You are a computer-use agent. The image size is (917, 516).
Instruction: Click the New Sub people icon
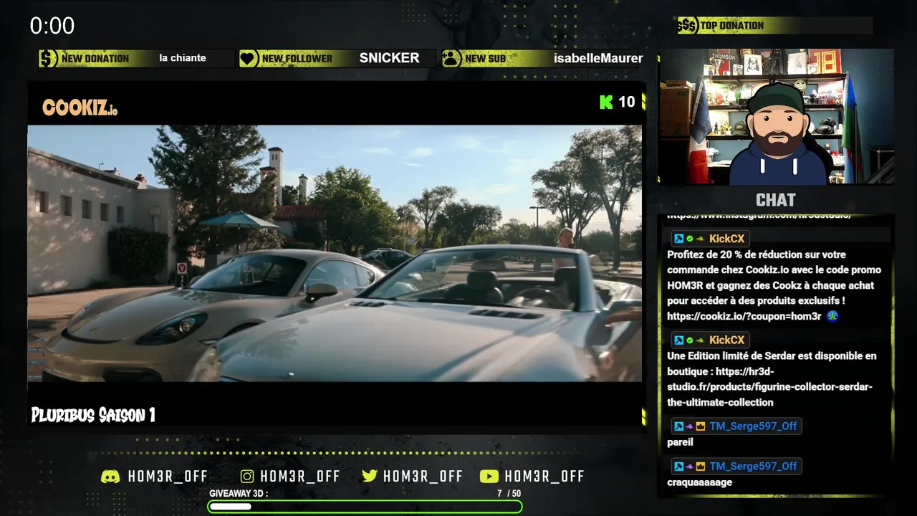pyautogui.click(x=451, y=59)
